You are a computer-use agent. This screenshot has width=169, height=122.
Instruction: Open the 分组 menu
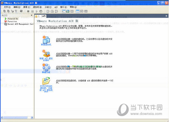point(48,7)
